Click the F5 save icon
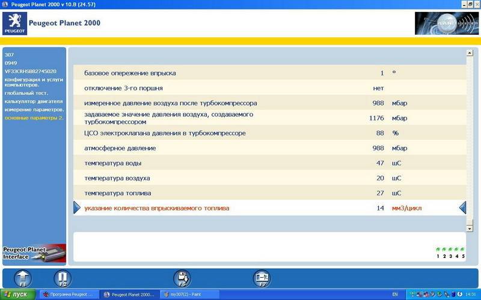Image resolution: width=481 pixels, height=300 pixels. [x=182, y=278]
